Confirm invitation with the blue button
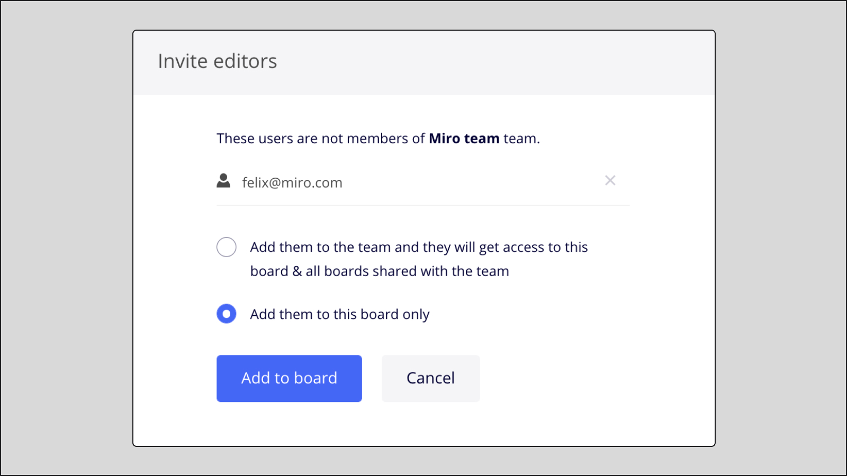 (289, 378)
